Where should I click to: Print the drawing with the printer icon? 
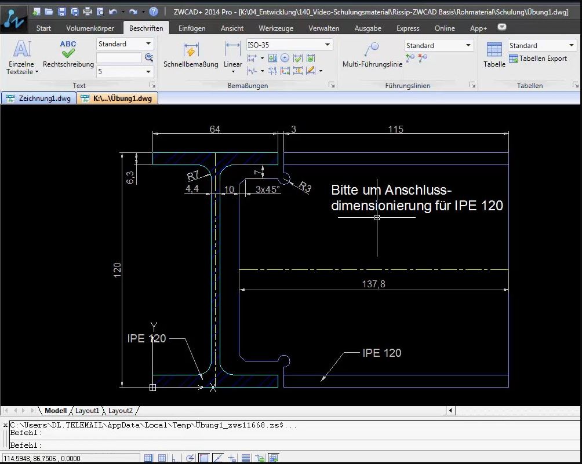[88, 12]
